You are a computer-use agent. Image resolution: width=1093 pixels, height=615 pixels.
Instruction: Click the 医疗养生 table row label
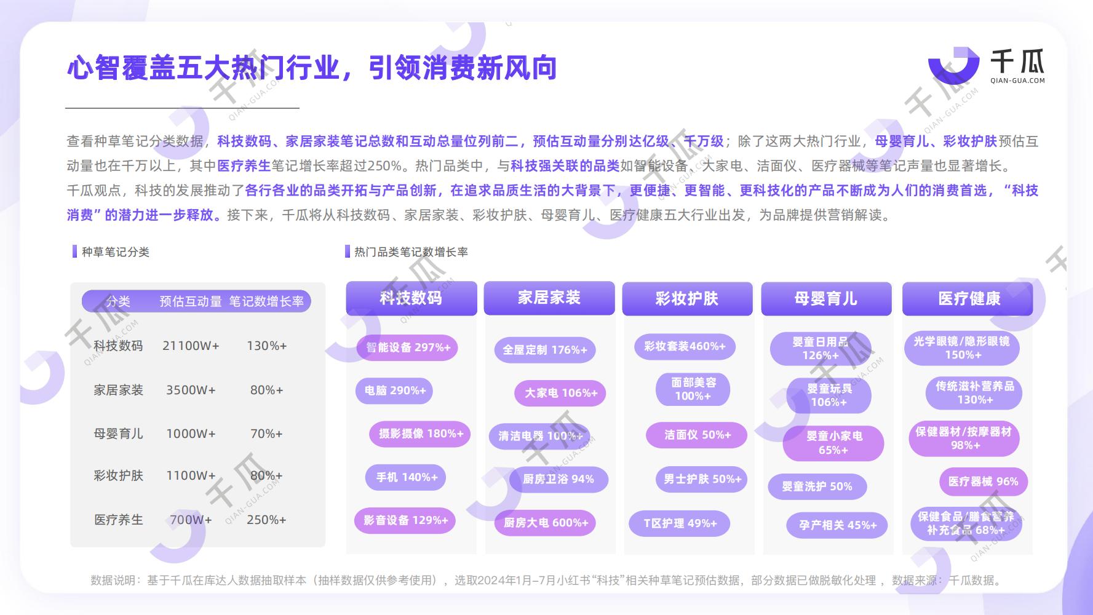coord(118,520)
